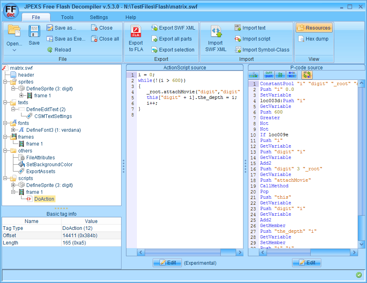
Task: Click the Import SWF XML icon
Action: pyautogui.click(x=216, y=32)
